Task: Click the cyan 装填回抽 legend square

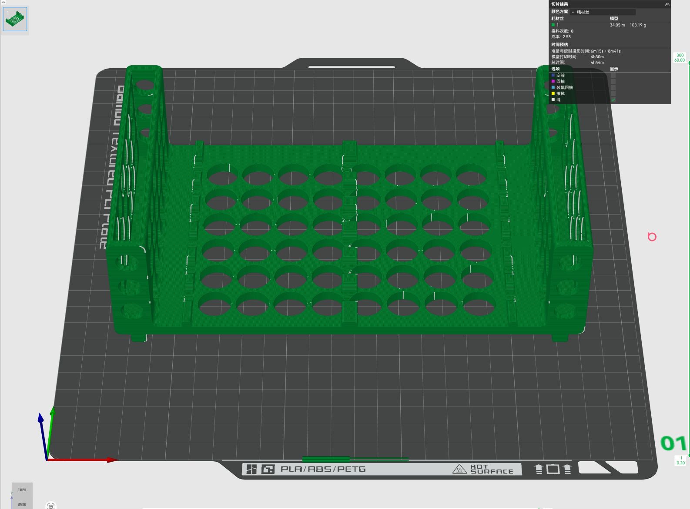Action: 553,88
